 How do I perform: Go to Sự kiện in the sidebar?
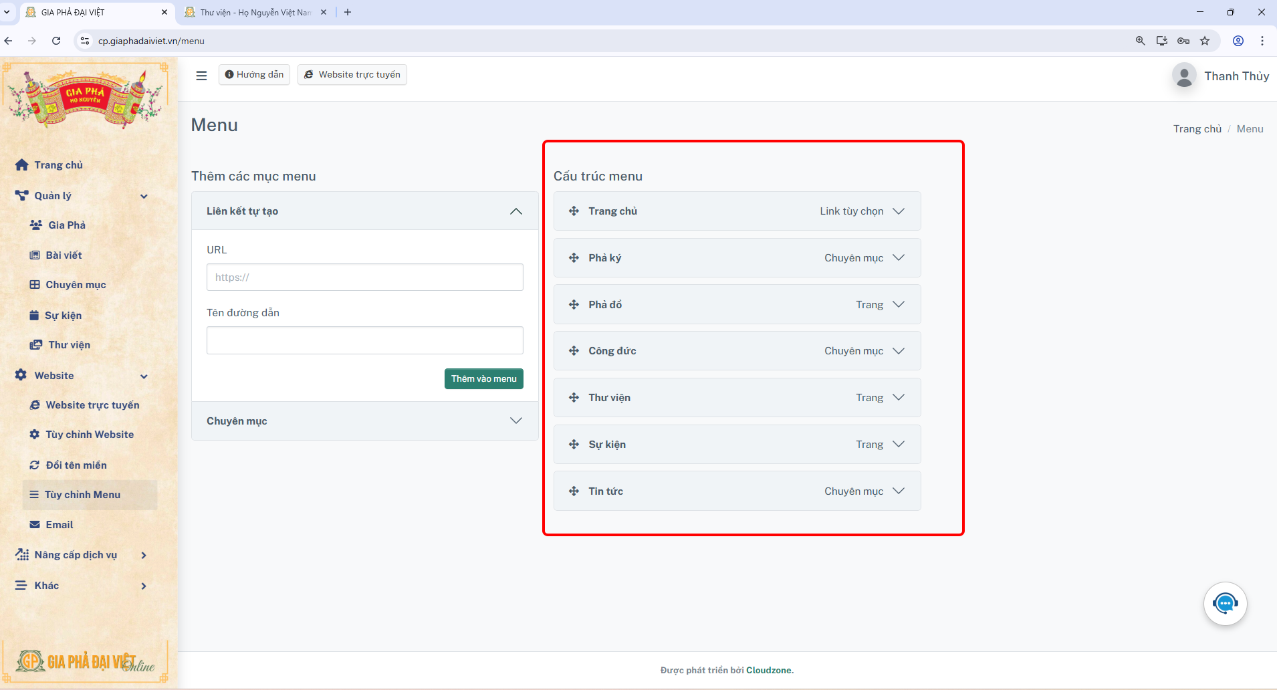63,316
